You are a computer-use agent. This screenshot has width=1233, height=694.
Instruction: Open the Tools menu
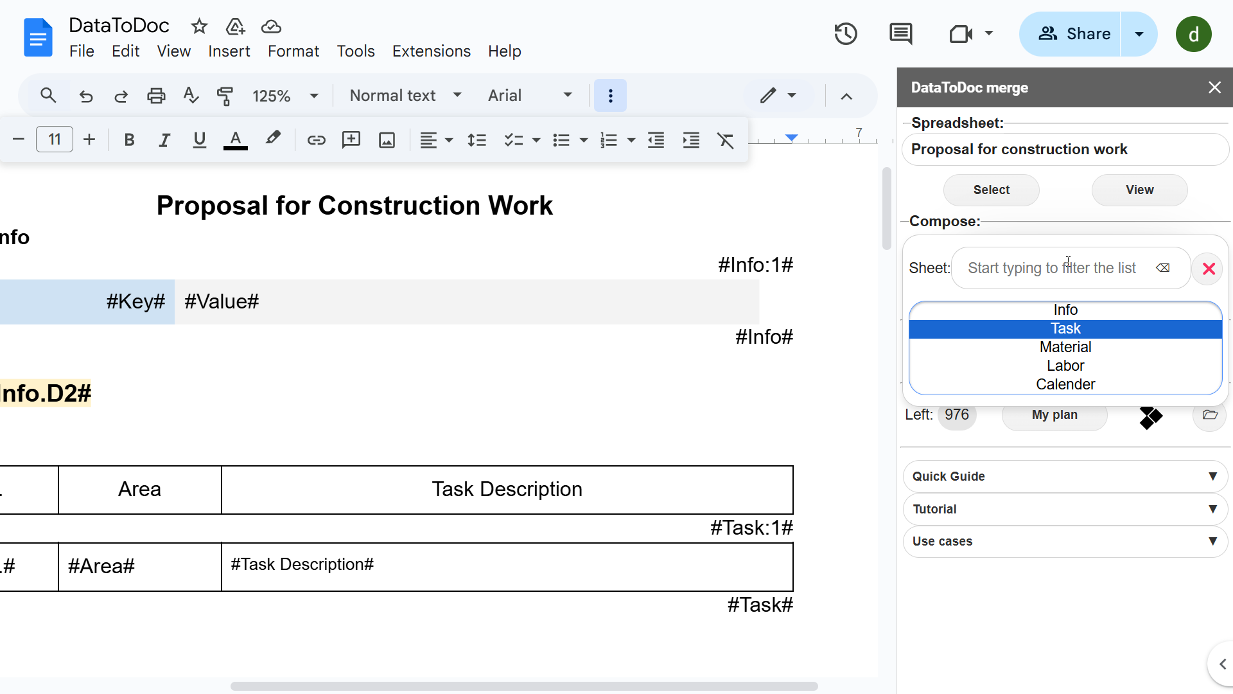click(356, 51)
